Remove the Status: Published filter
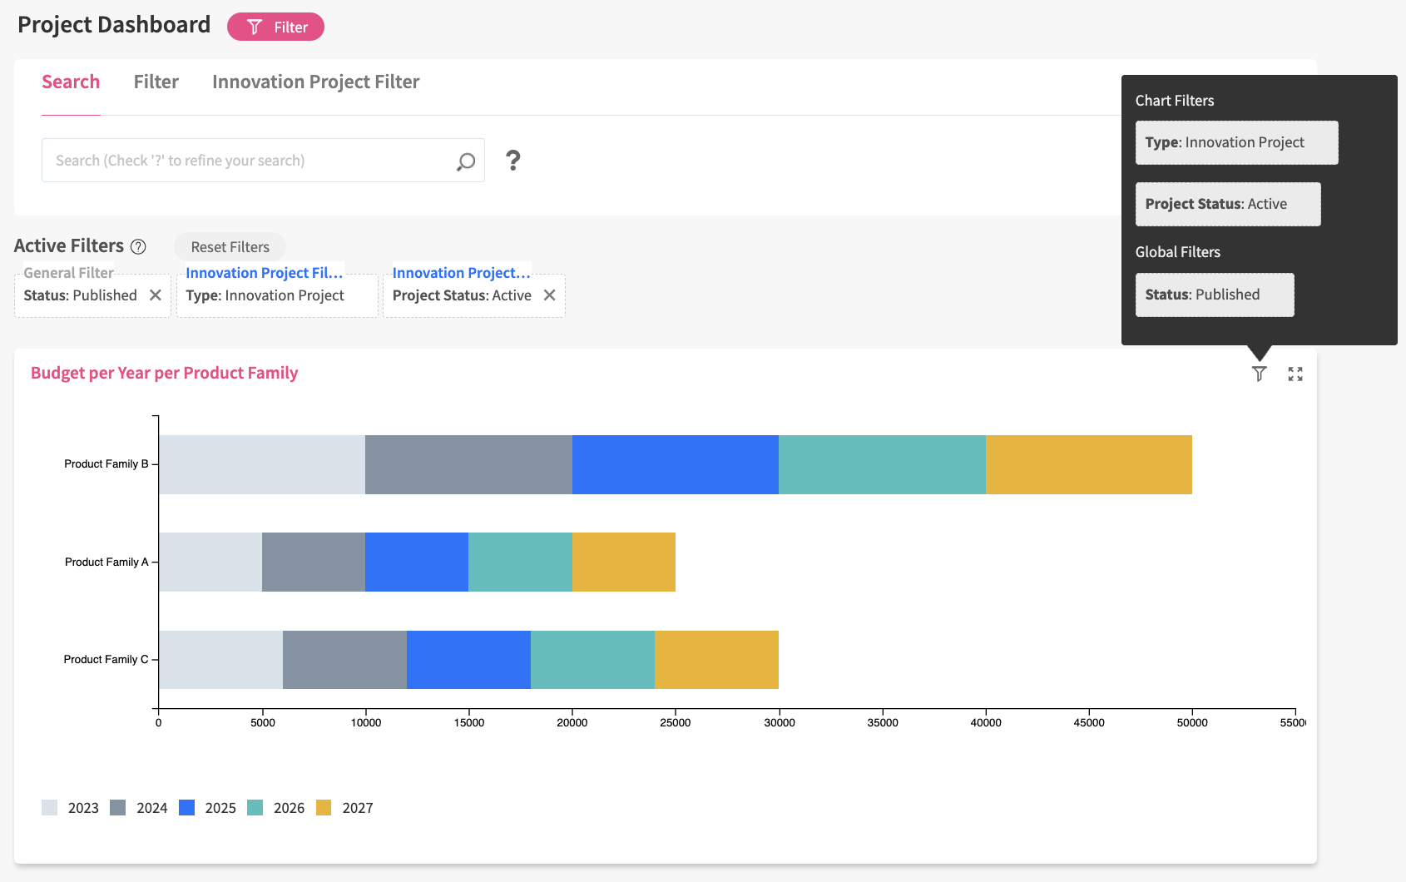This screenshot has height=882, width=1406. 156,295
